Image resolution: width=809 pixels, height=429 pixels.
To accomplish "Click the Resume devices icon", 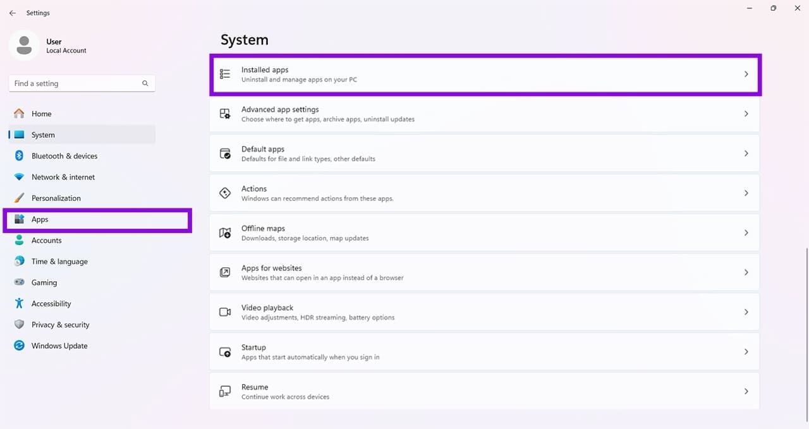I will (225, 392).
